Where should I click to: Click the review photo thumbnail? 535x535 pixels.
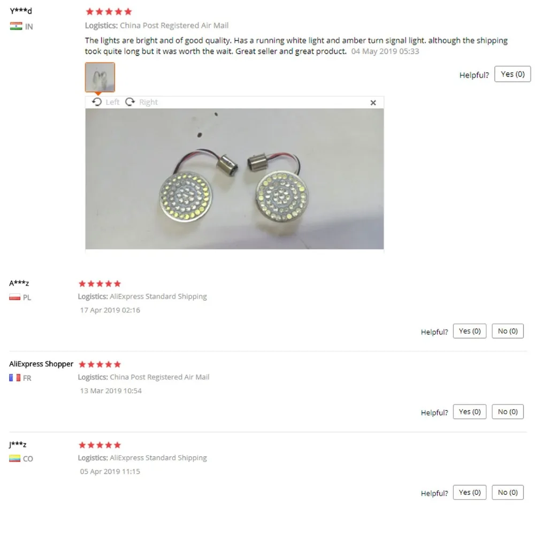tap(100, 77)
